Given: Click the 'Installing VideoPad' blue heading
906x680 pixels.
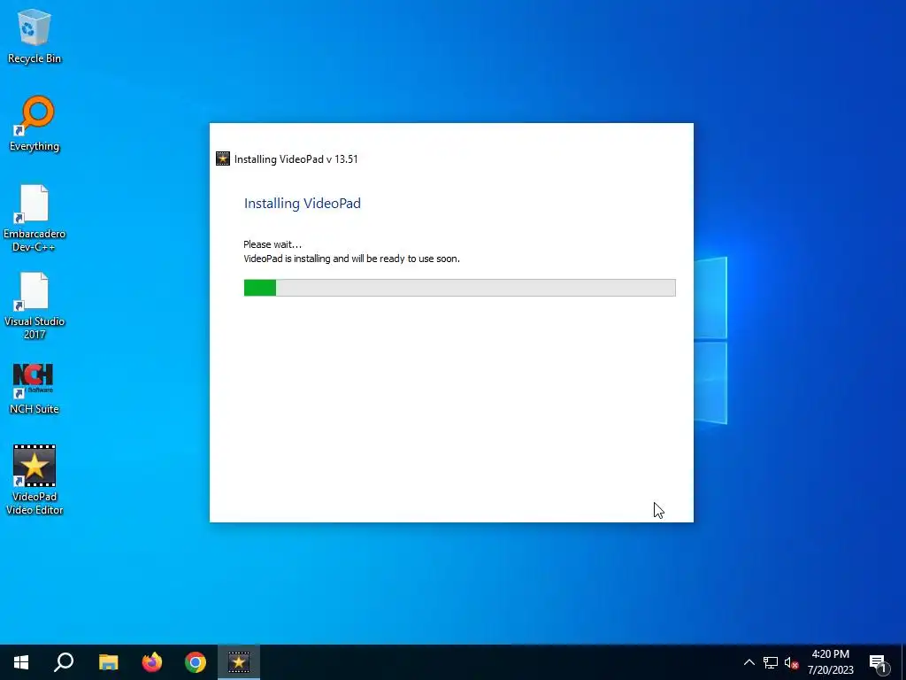Looking at the screenshot, I should click(303, 204).
